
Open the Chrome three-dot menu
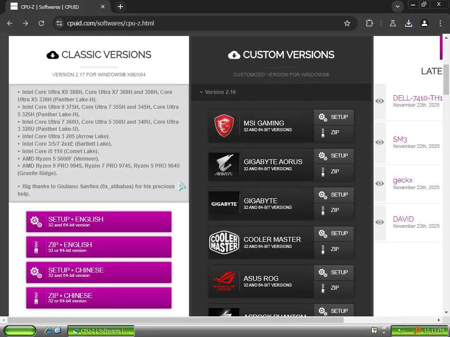[x=440, y=23]
